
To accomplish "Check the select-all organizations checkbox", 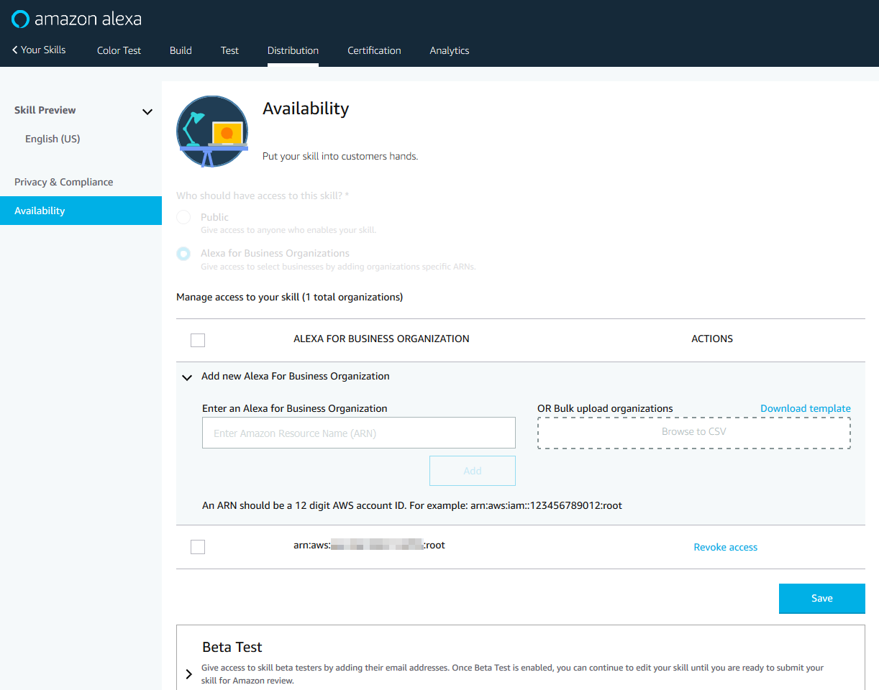I will (198, 340).
